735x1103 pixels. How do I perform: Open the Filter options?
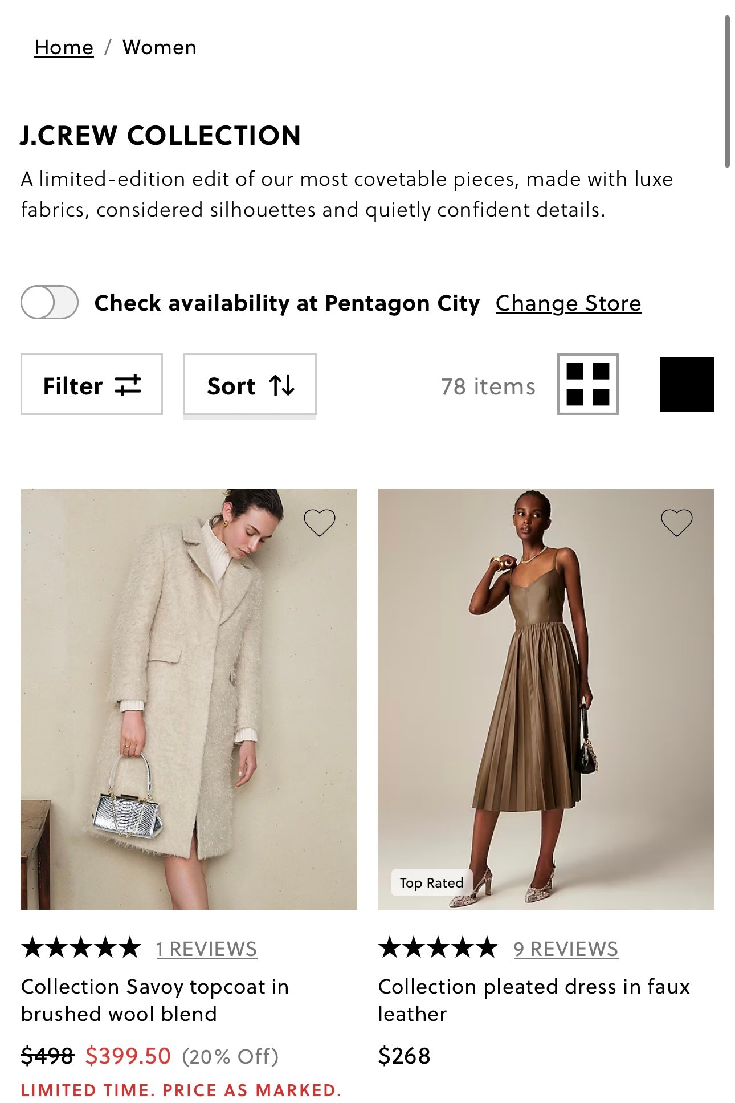click(92, 384)
